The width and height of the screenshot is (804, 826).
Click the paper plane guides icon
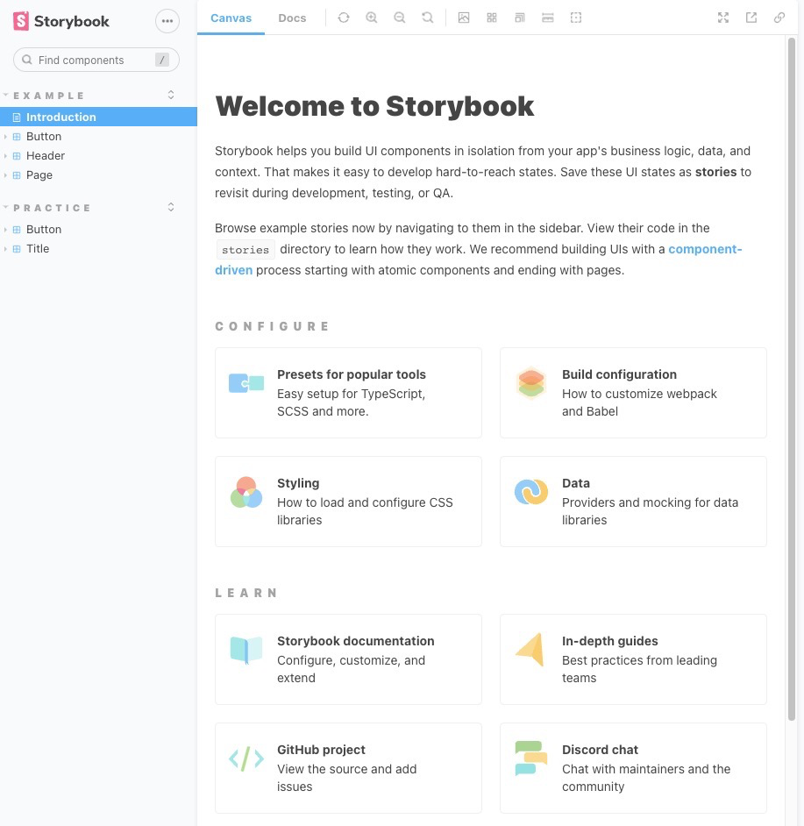pos(530,649)
